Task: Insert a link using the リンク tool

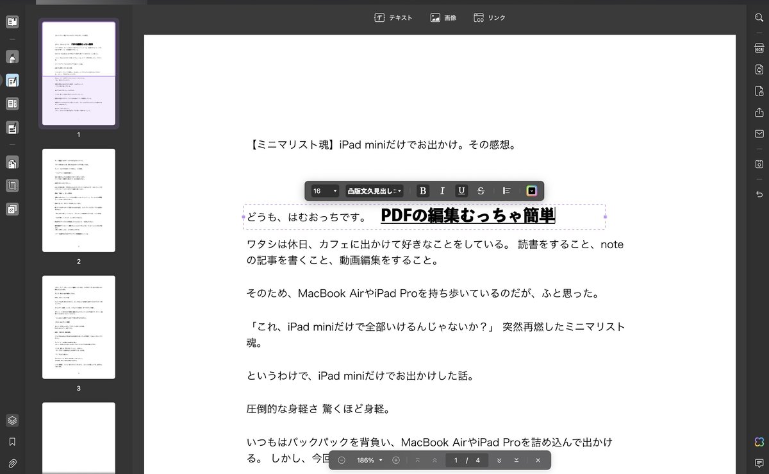Action: tap(489, 18)
